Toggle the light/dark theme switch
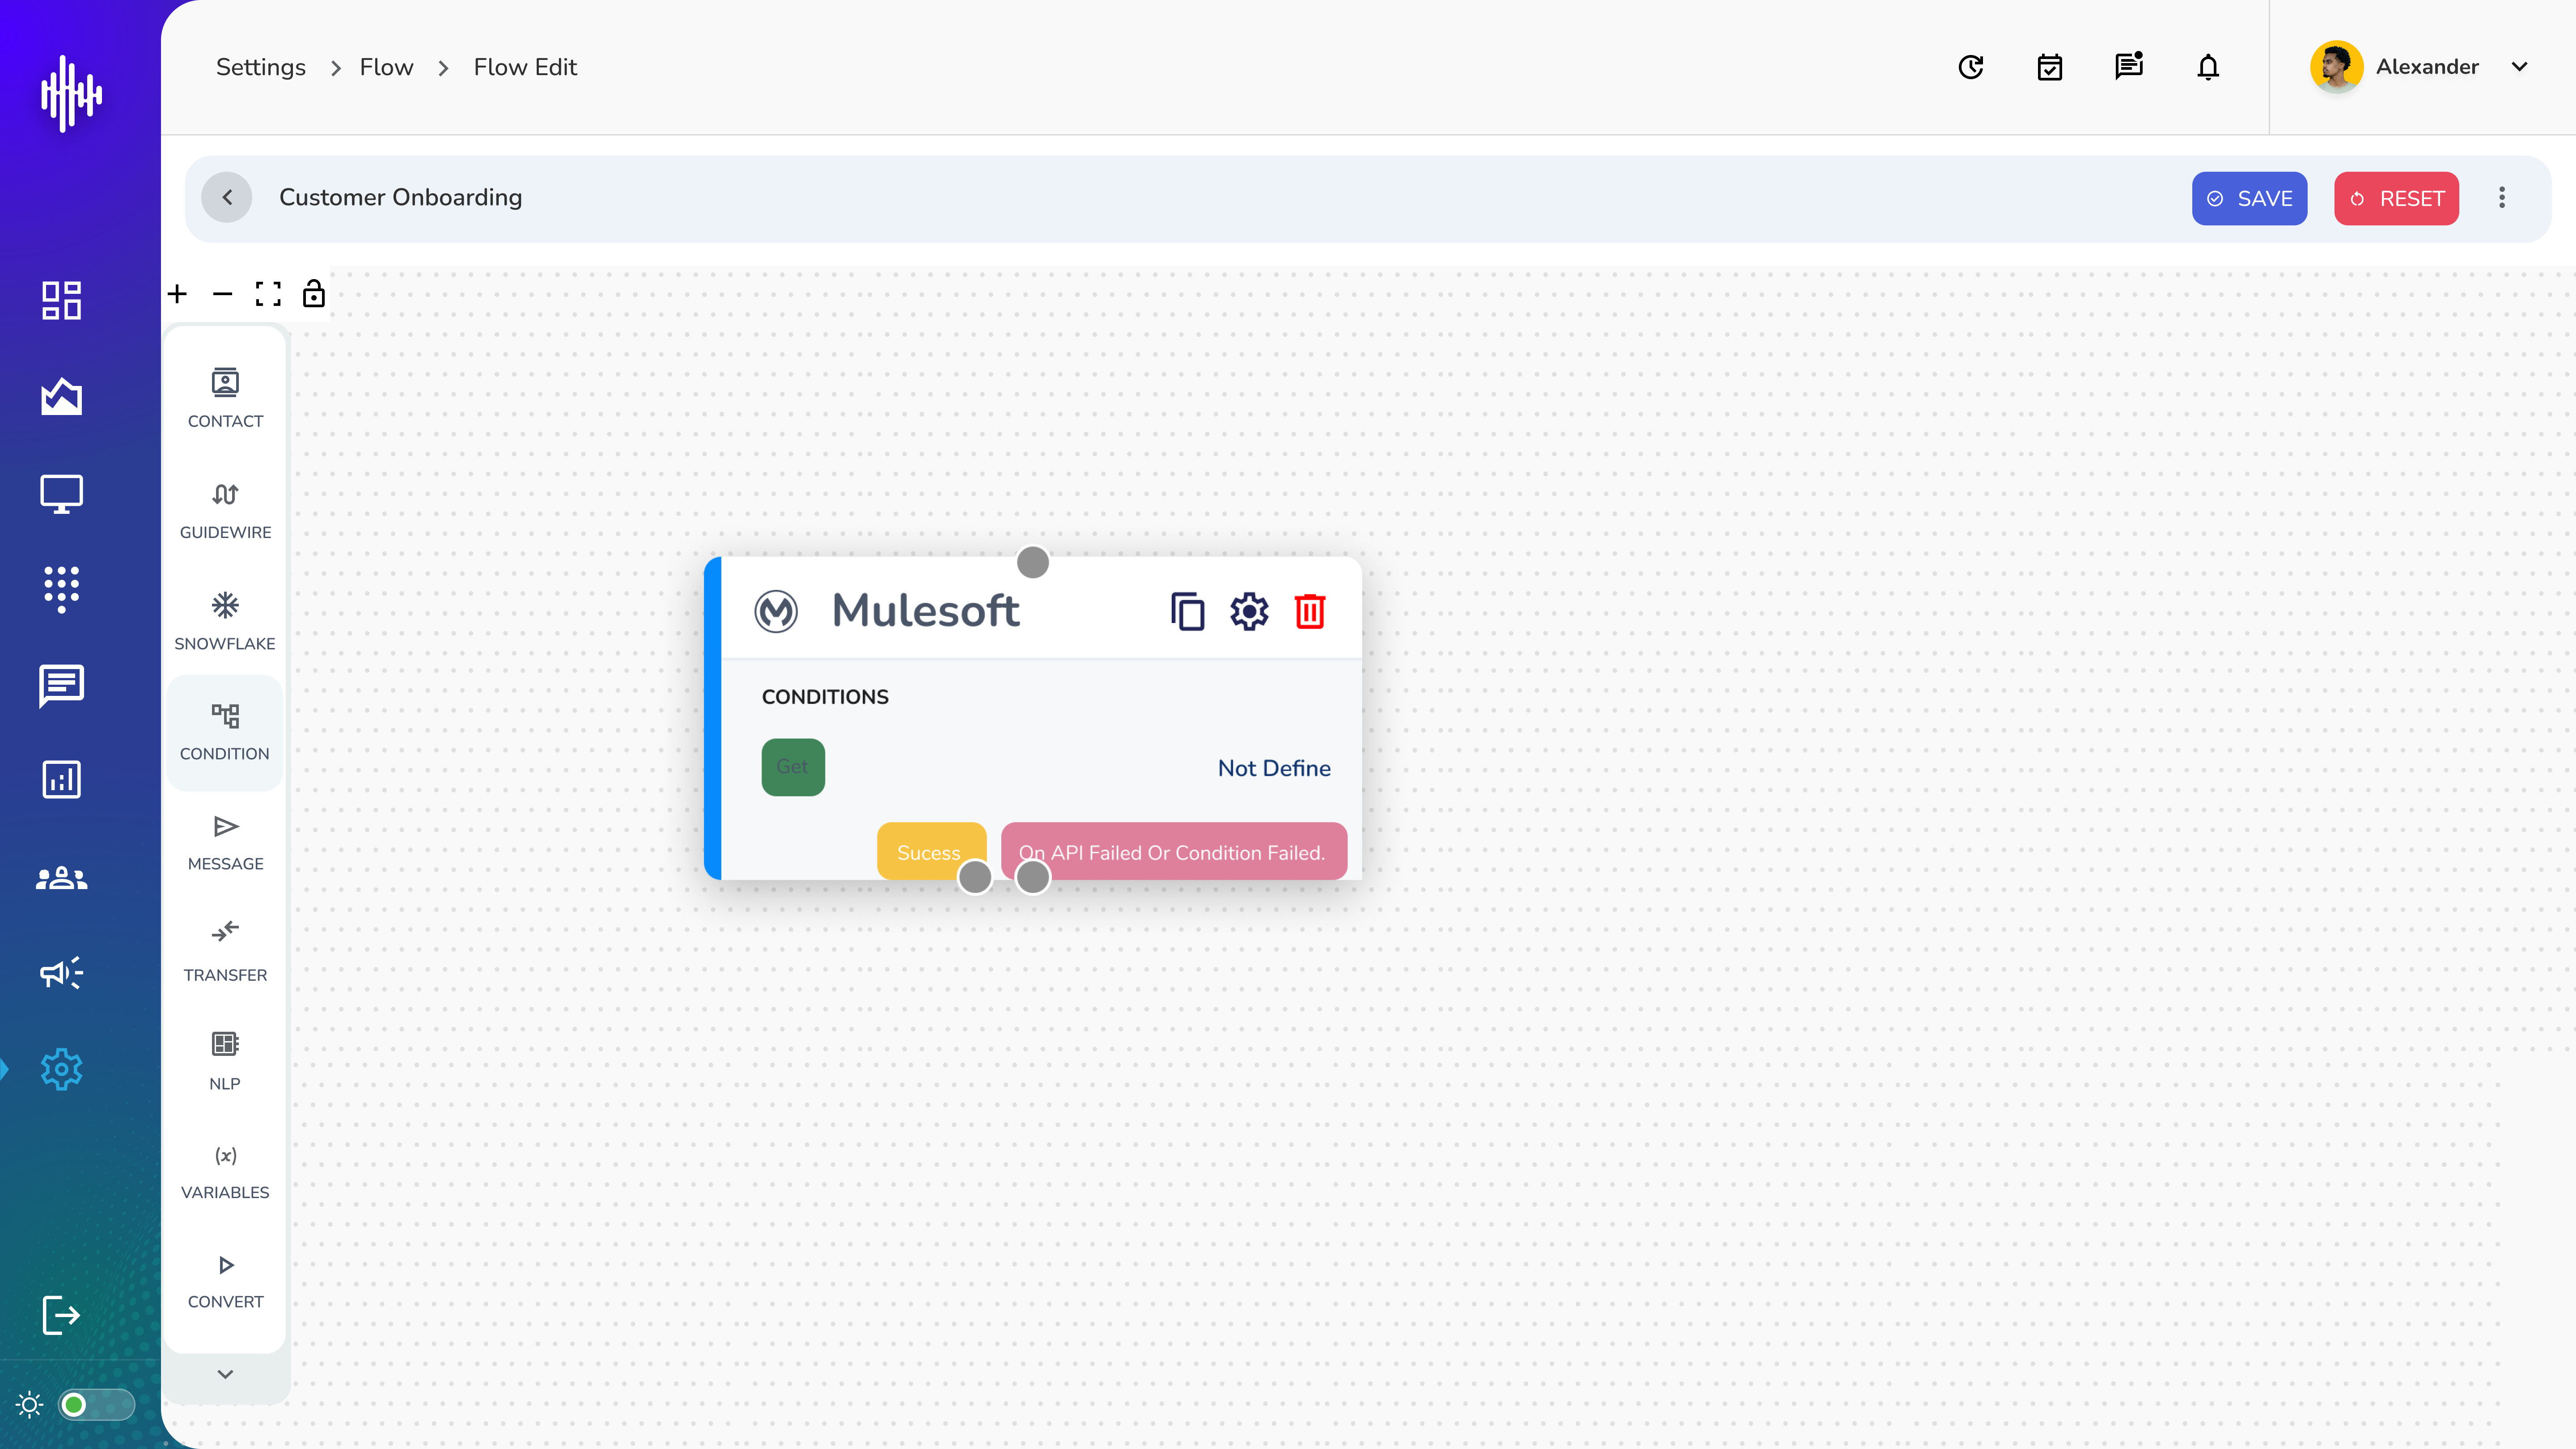 96,1405
